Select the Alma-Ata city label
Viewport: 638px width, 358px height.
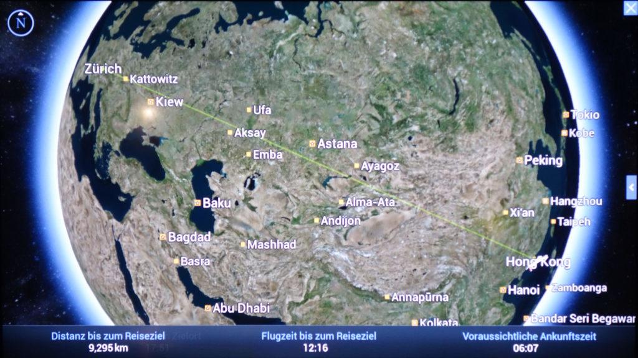click(370, 202)
